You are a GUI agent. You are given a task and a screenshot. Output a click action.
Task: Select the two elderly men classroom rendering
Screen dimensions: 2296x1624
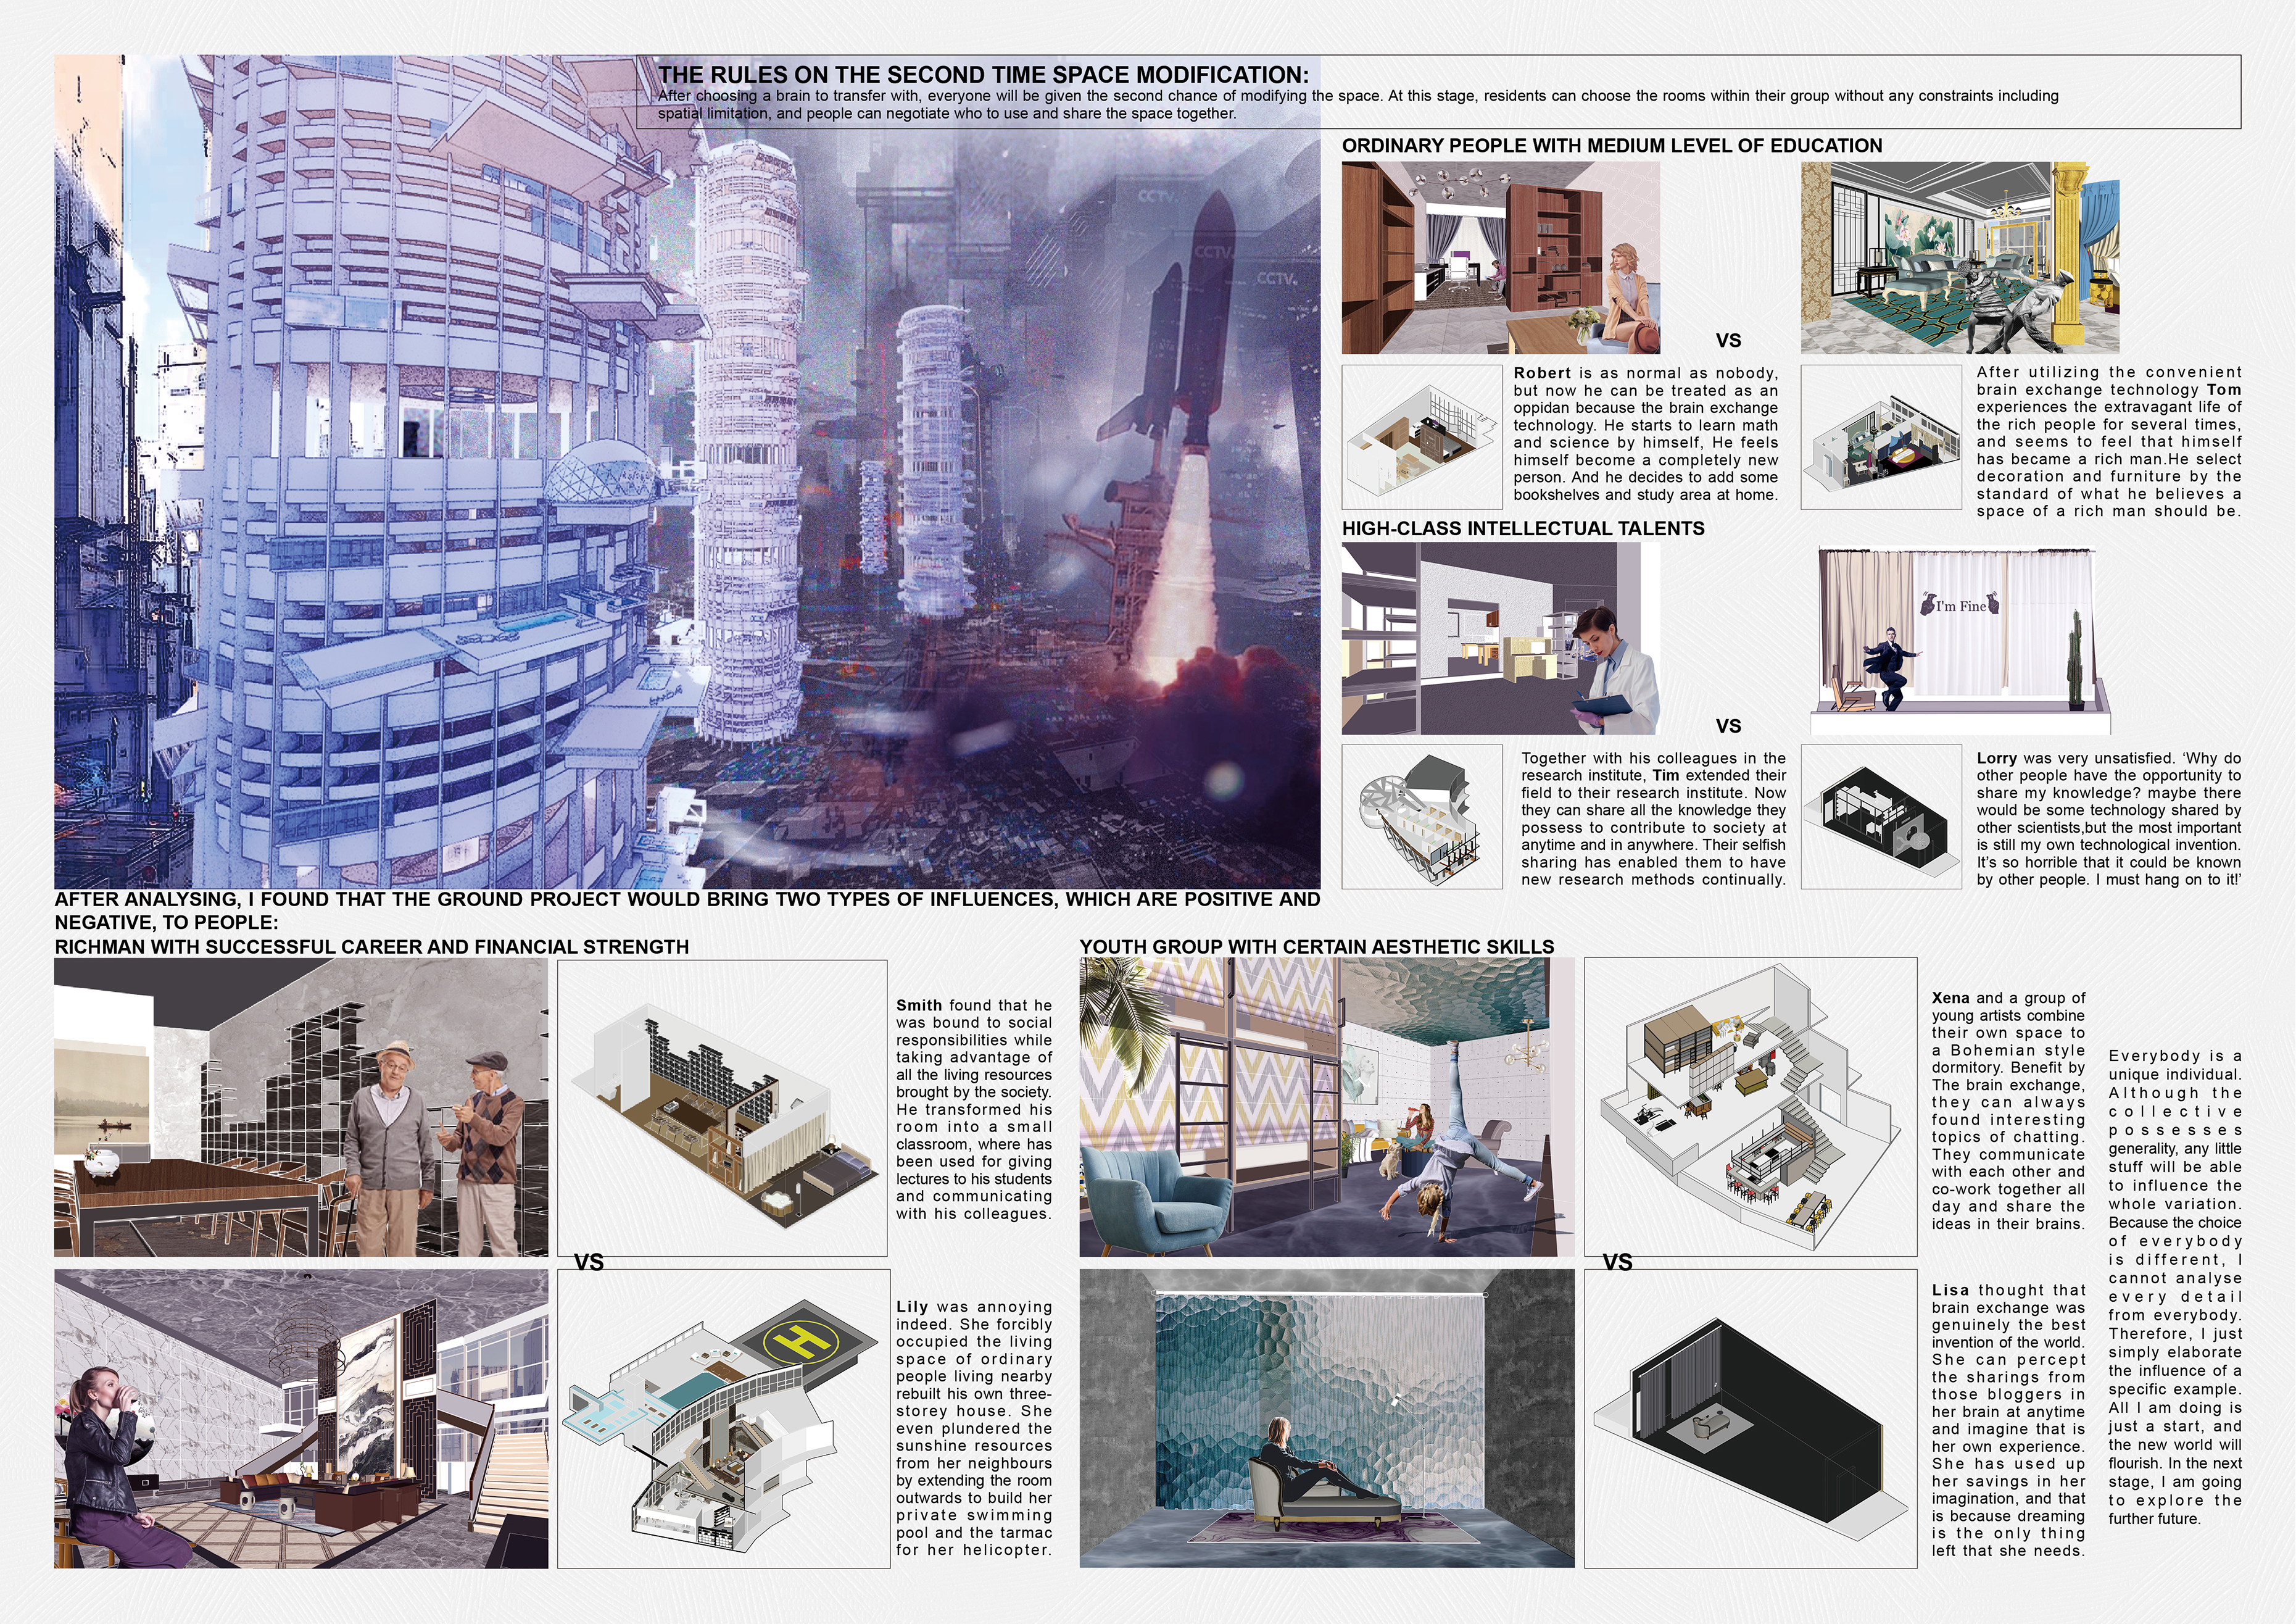[x=301, y=1108]
